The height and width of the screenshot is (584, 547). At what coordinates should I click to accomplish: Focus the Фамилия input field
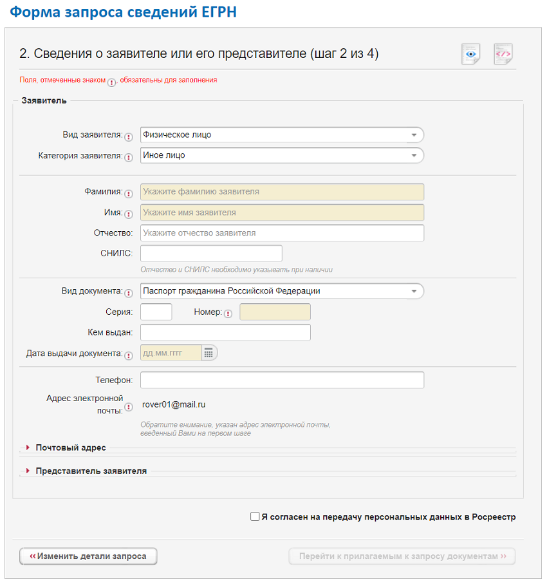pyautogui.click(x=282, y=192)
